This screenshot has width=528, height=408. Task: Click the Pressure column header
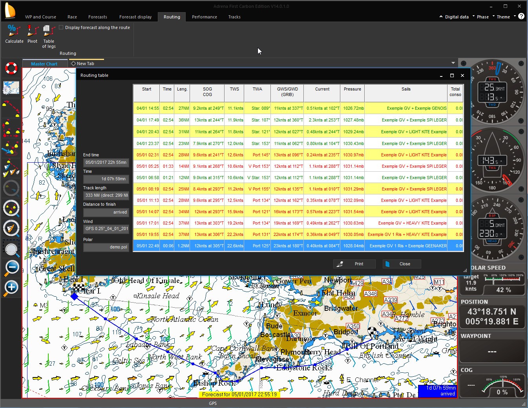(x=353, y=93)
